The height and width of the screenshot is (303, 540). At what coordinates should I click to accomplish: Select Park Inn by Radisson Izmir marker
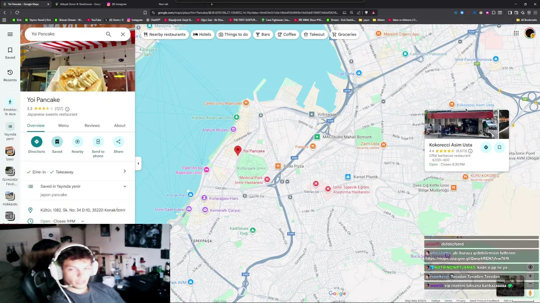click(206, 170)
